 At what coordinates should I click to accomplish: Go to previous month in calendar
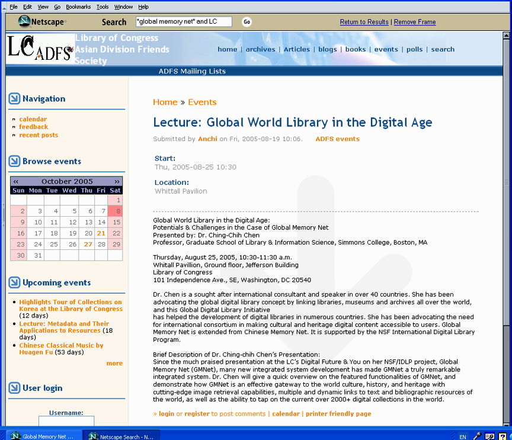click(x=15, y=181)
